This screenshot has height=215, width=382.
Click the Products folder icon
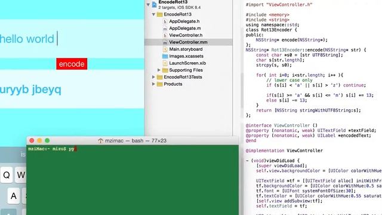[159, 84]
